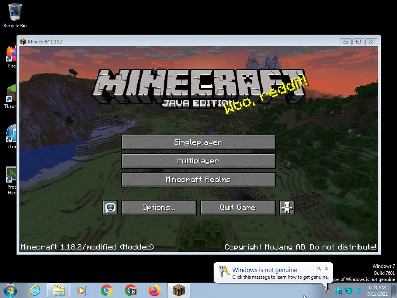The height and width of the screenshot is (298, 397).
Task: Select the Firefox desktop shortcut
Action: pos(12,57)
